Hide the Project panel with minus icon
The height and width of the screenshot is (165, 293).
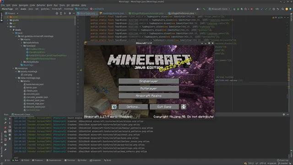(x=74, y=13)
